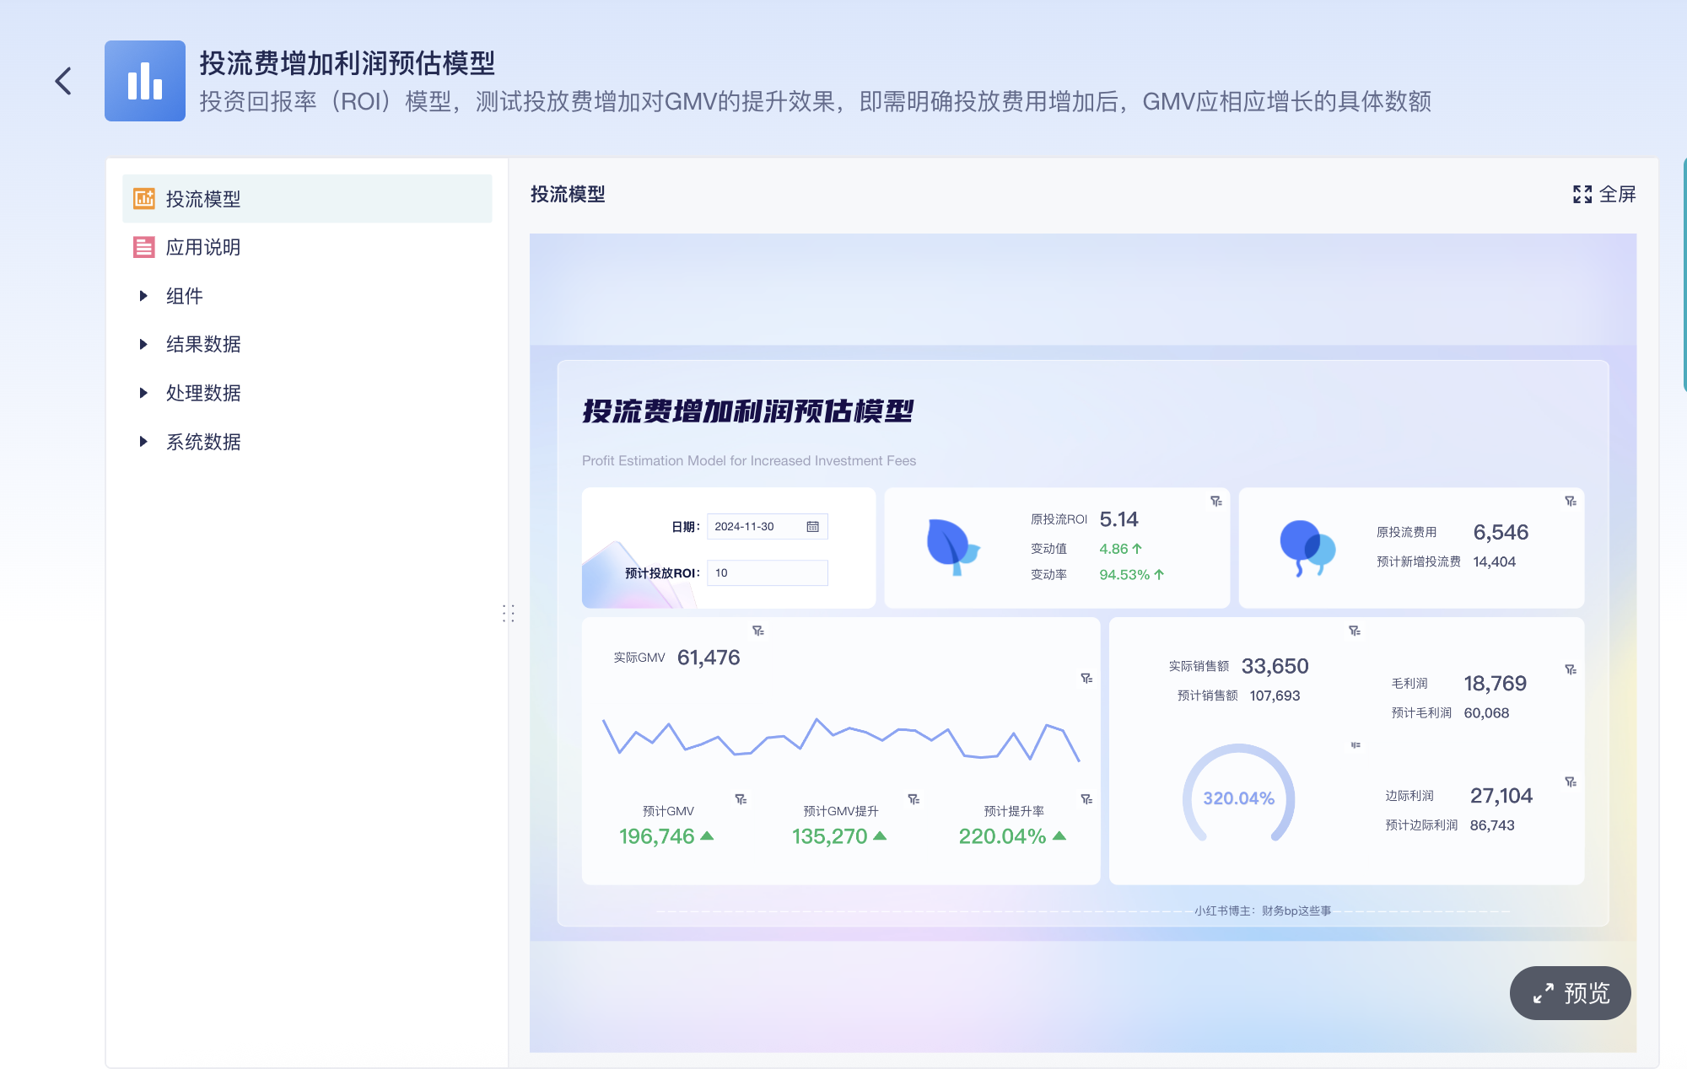
Task: Switch to the 投流模型 sidebar item
Action: coord(204,199)
